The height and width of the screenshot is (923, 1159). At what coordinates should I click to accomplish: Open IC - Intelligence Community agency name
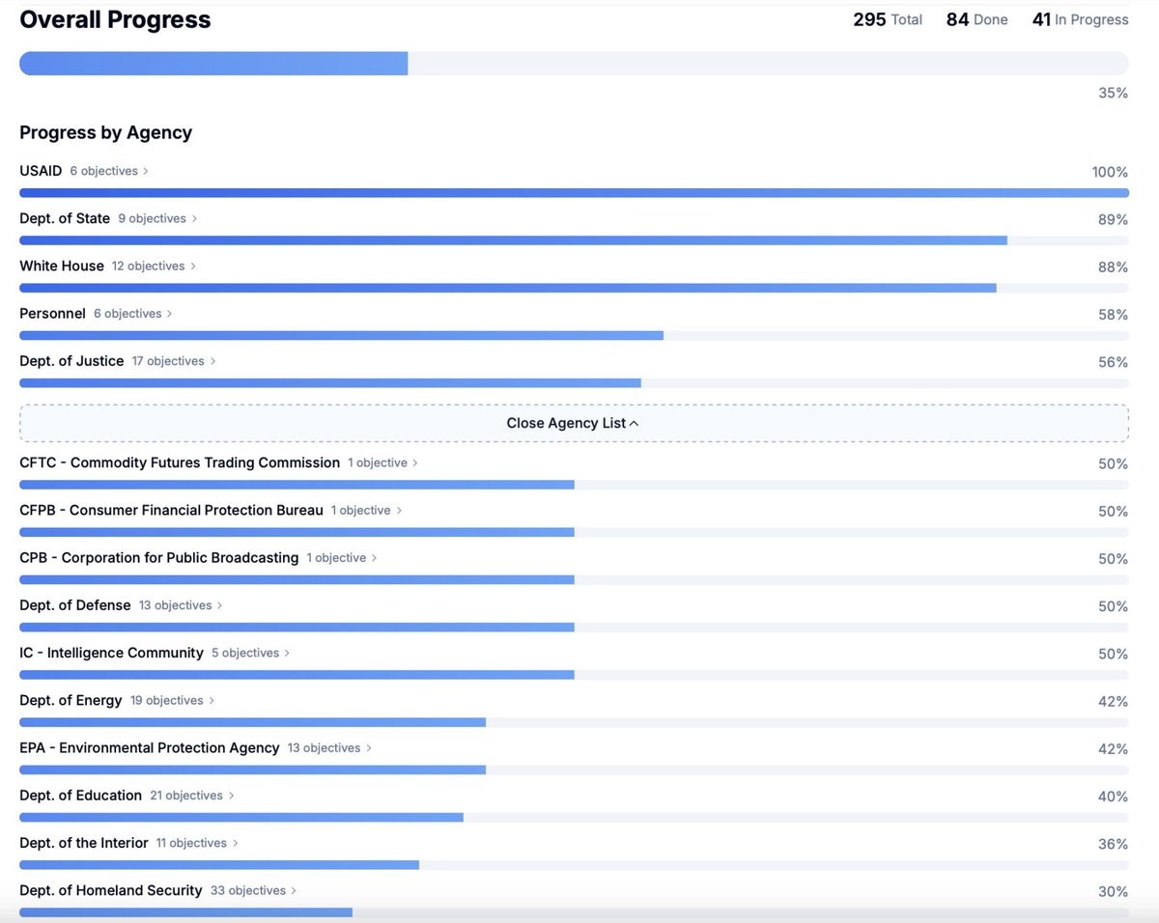click(111, 653)
